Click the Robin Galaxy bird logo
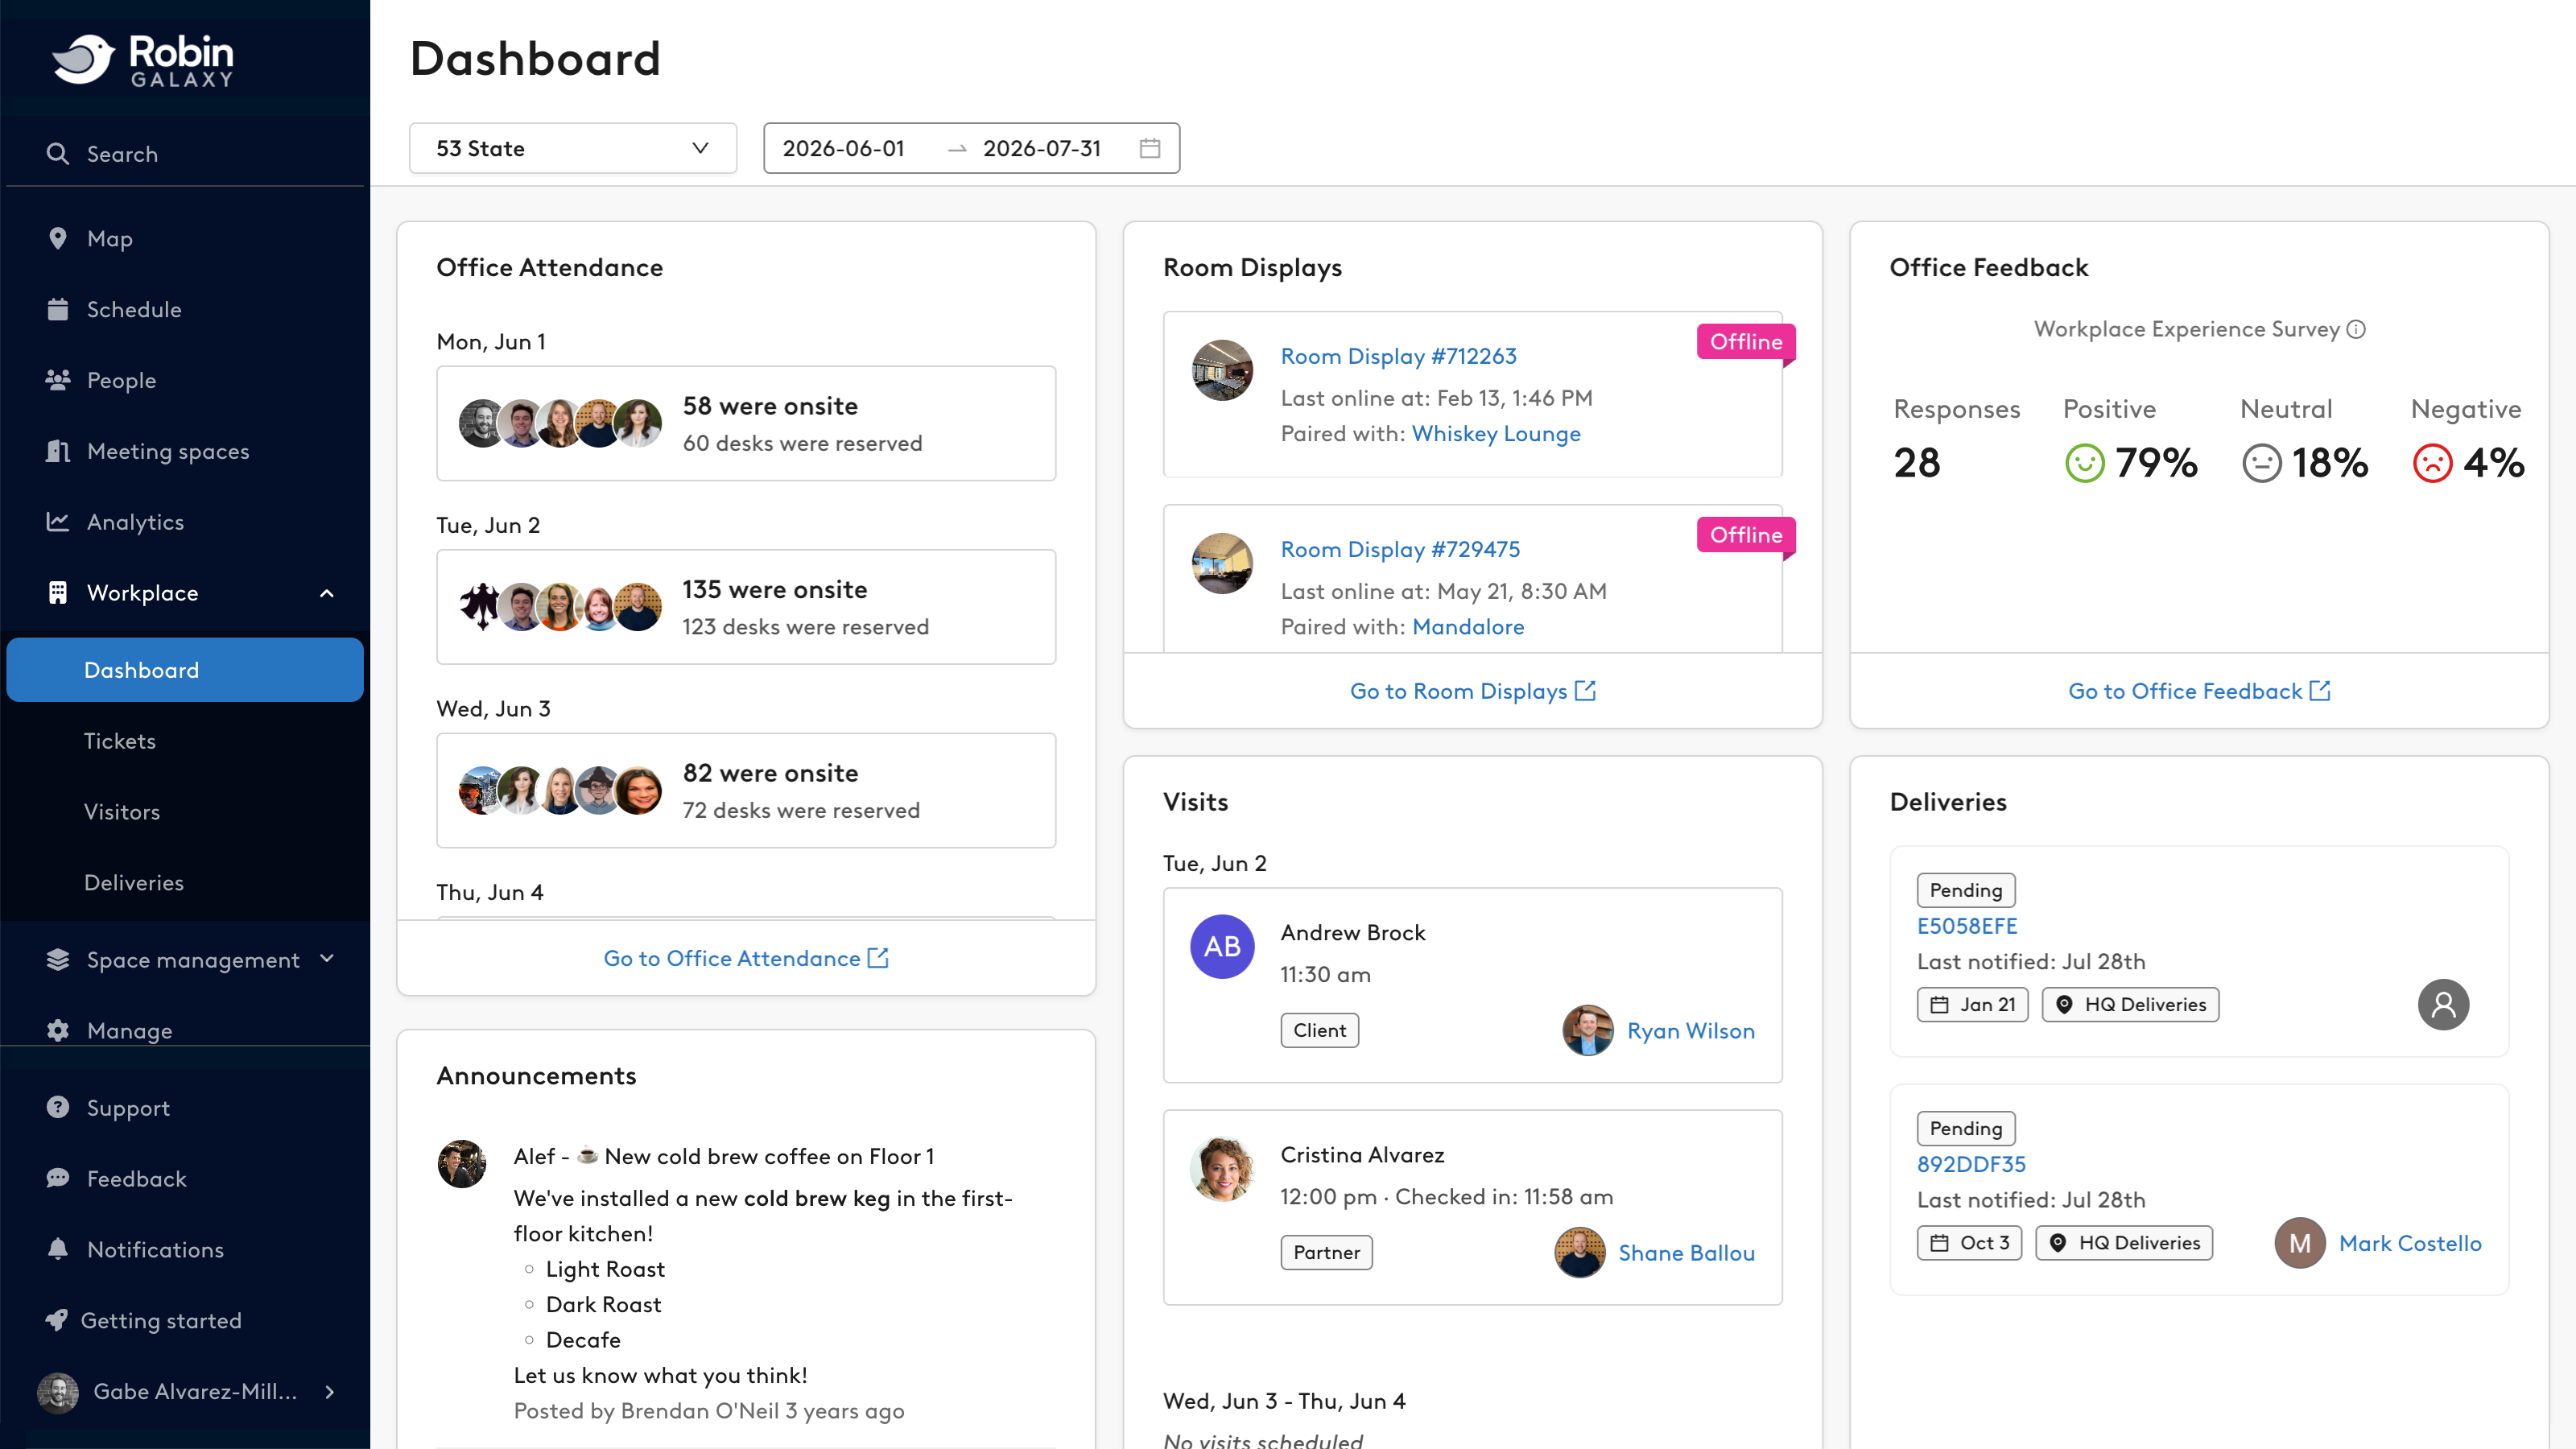 click(x=83, y=59)
